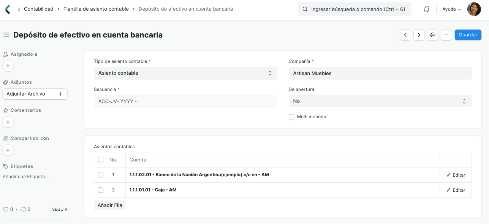Toggle the sidebar hamburger icon
The width and height of the screenshot is (489, 224).
(x=6, y=35)
